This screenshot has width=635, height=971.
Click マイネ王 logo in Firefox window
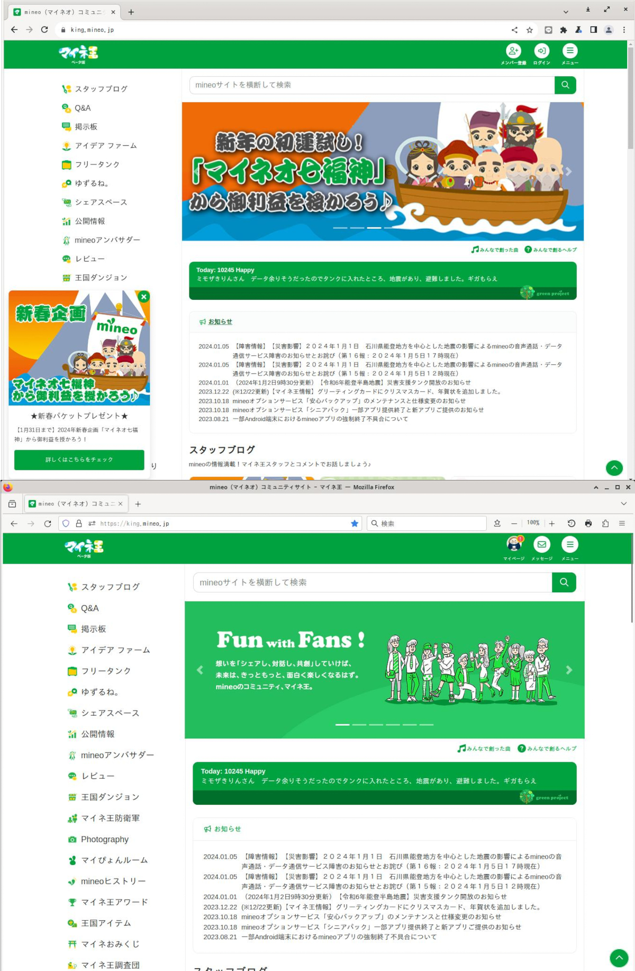[84, 548]
